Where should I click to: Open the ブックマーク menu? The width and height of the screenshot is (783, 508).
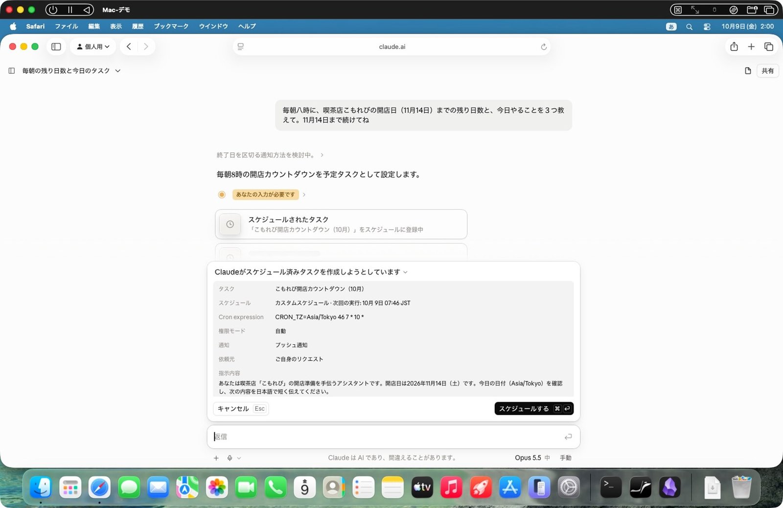tap(171, 26)
